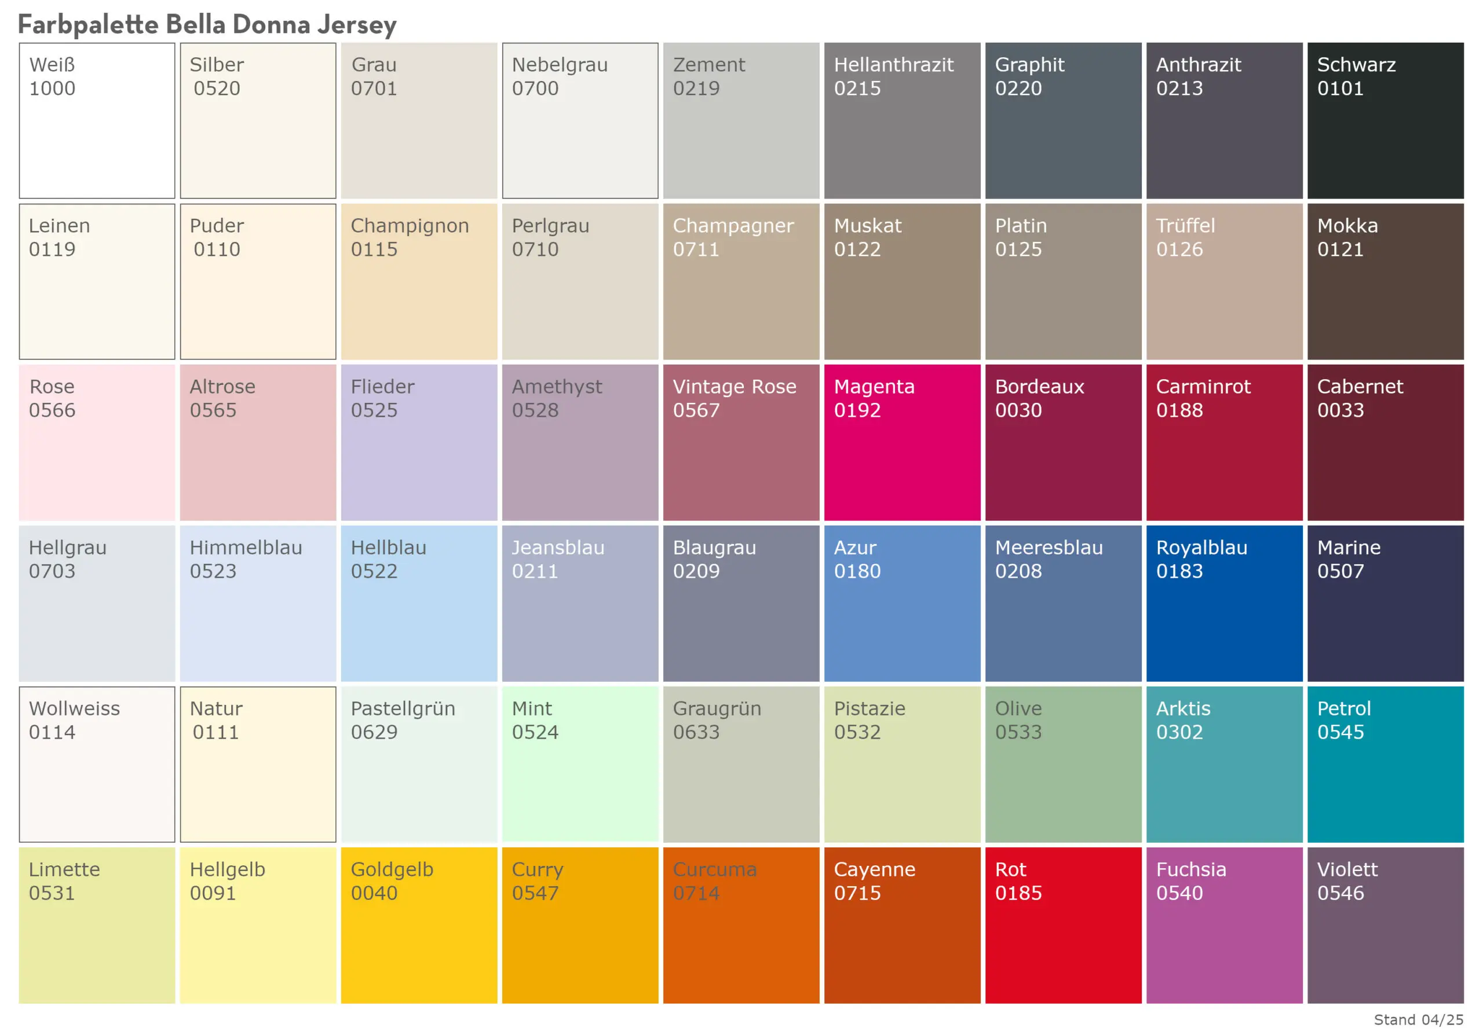
Task: Pick the Fuchsia 0540 color
Action: tap(1224, 926)
